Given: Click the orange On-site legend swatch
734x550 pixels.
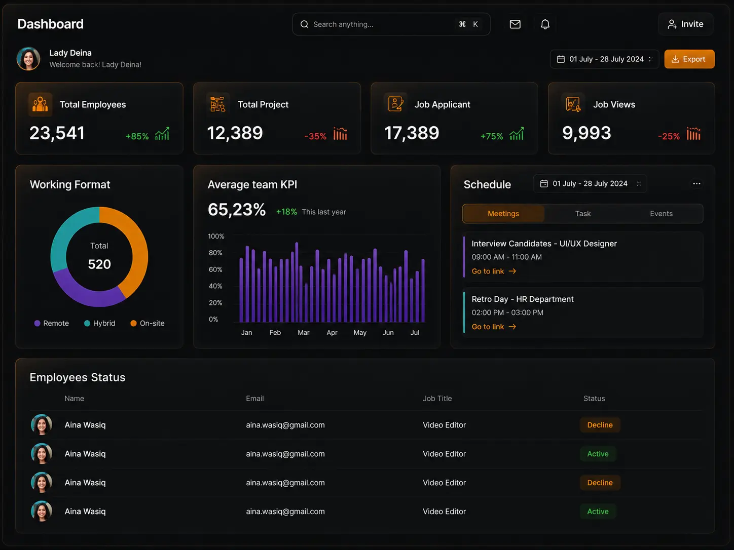Looking at the screenshot, I should (133, 323).
